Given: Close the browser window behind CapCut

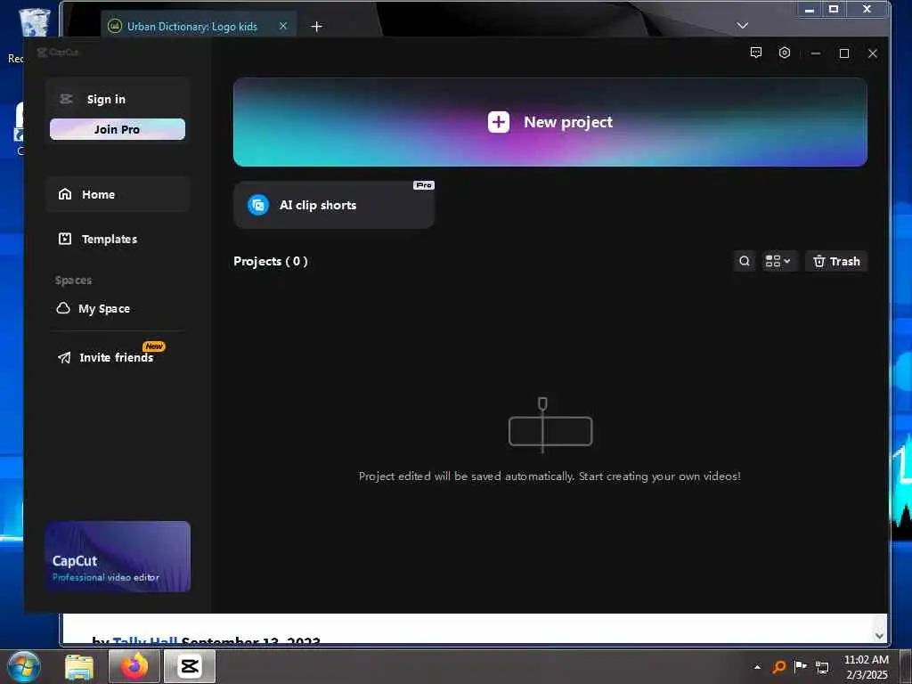Looking at the screenshot, I should coord(867,9).
